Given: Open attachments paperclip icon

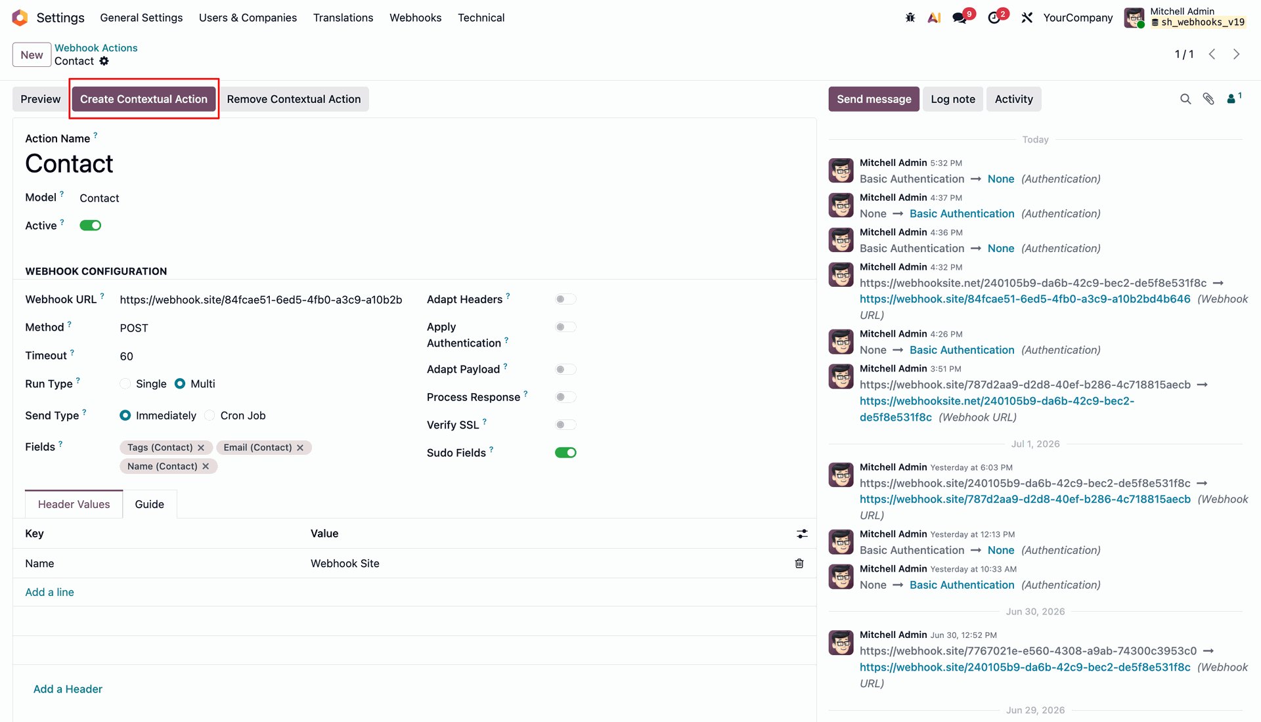Looking at the screenshot, I should 1208,99.
